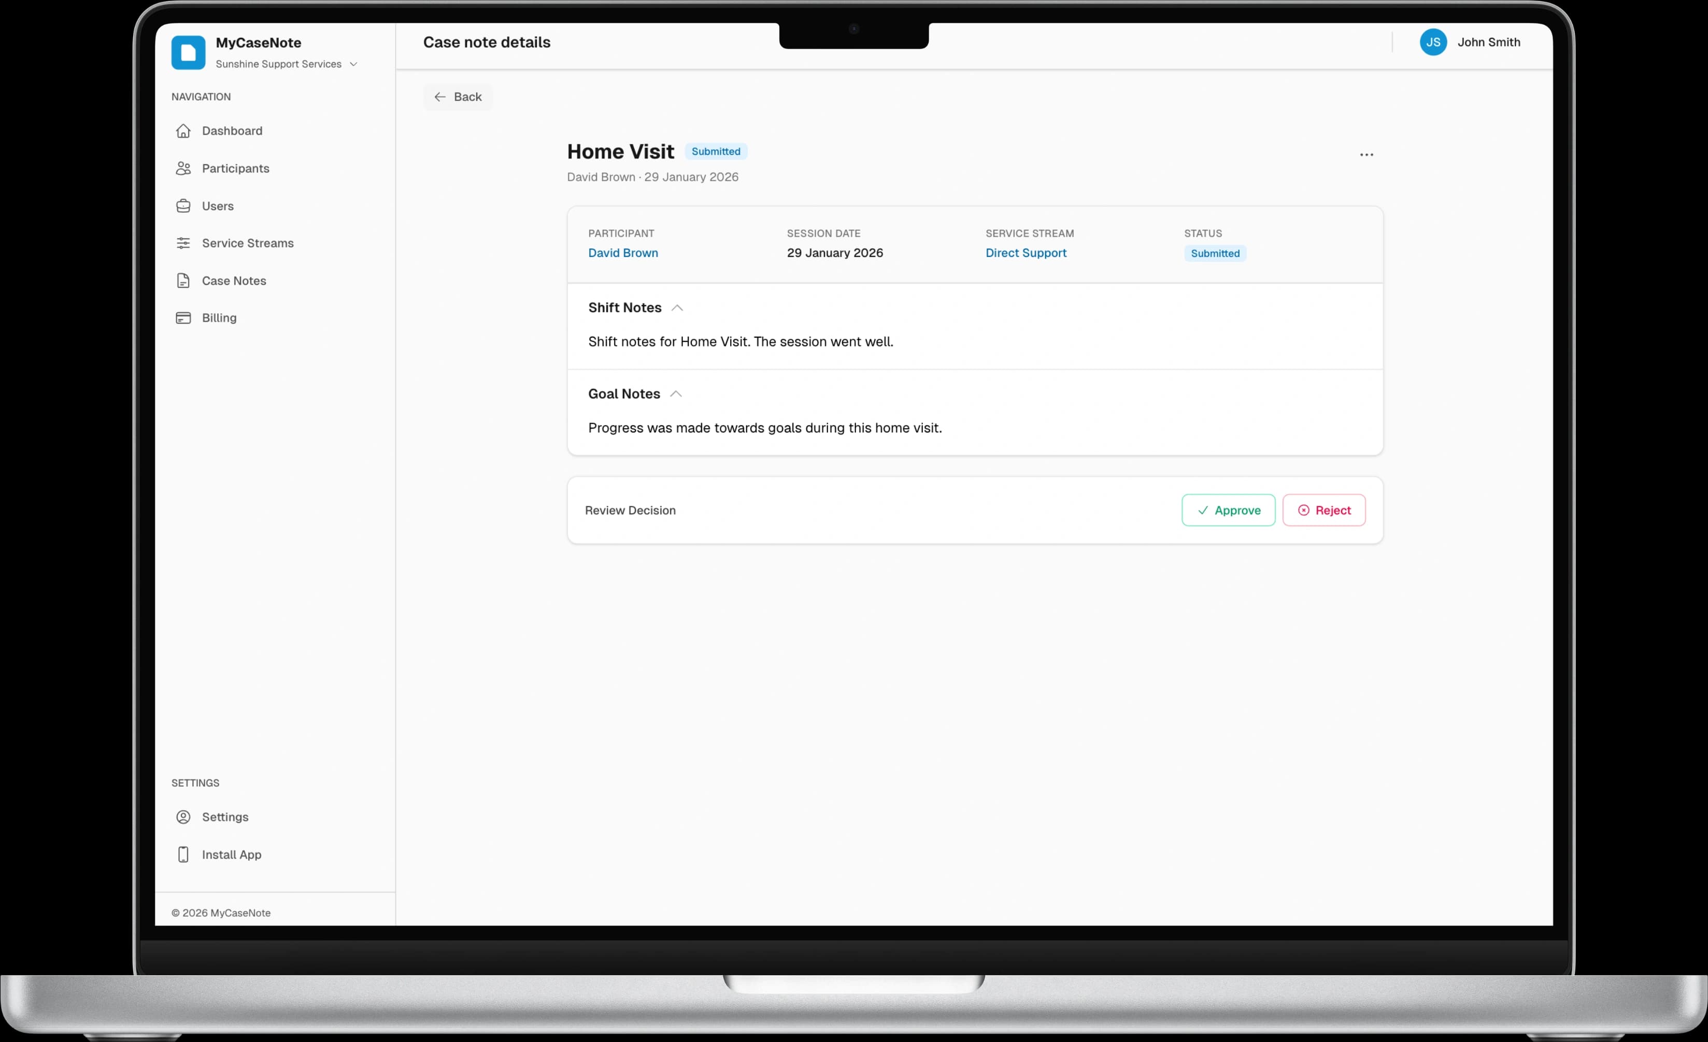The image size is (1708, 1042).
Task: Approve the case note
Action: 1228,510
